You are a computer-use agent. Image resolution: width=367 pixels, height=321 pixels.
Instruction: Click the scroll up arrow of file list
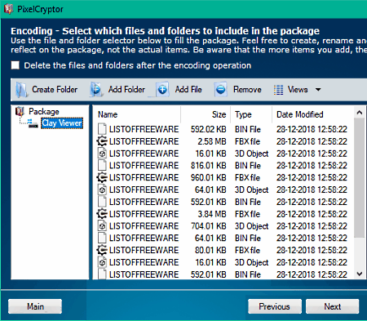[360, 113]
